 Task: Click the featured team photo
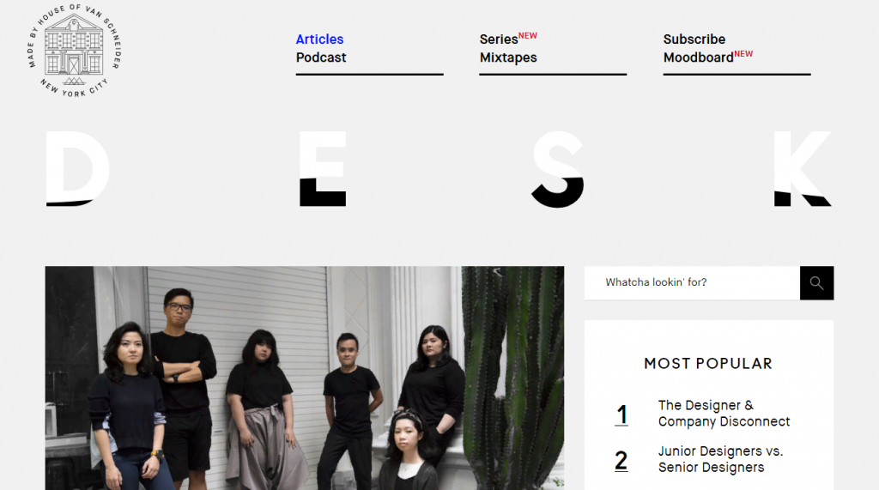click(x=305, y=378)
